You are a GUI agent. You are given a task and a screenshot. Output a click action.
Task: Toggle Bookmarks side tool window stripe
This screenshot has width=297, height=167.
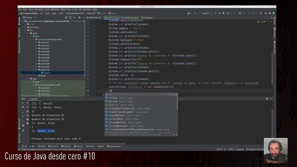pyautogui.click(x=19, y=124)
